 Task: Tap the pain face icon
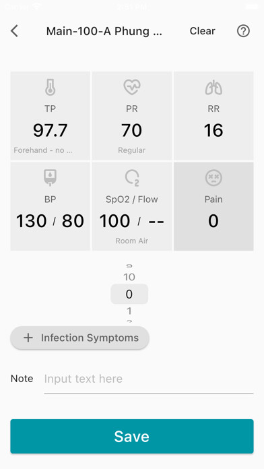[x=213, y=178]
